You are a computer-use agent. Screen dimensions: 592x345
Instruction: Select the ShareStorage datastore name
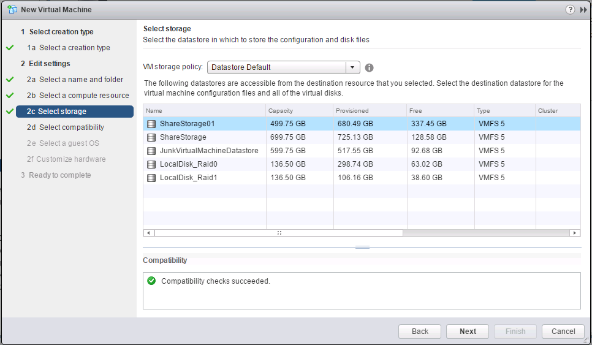[183, 137]
